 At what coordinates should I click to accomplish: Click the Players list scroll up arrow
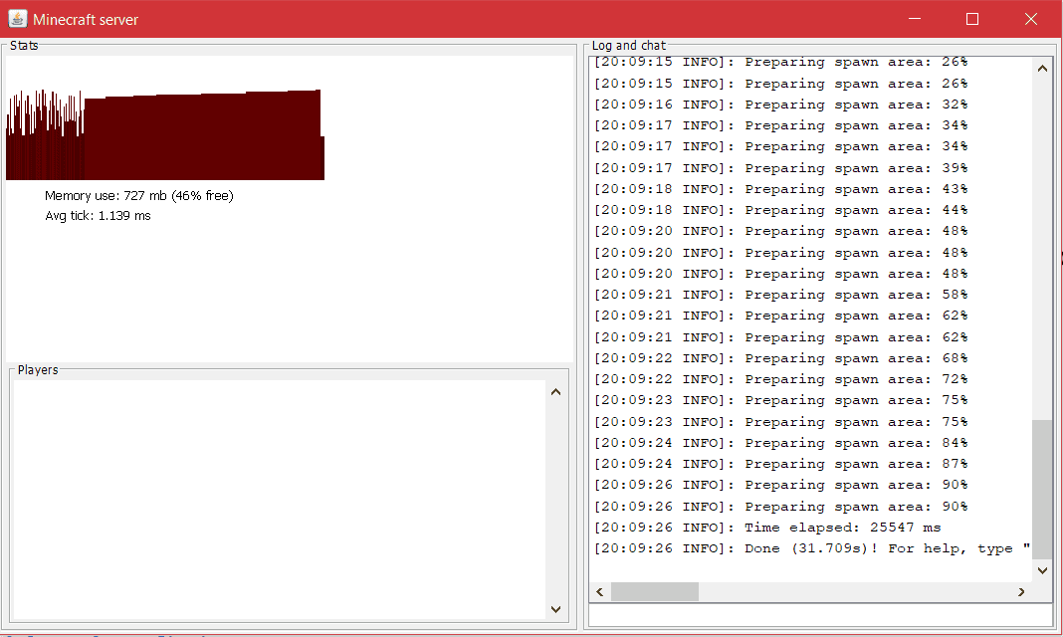555,391
